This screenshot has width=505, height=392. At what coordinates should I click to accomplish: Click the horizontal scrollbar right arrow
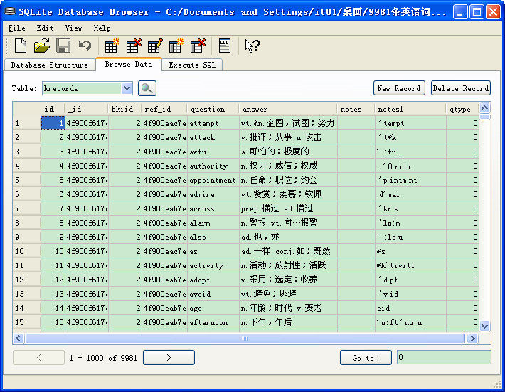pyautogui.click(x=472, y=338)
